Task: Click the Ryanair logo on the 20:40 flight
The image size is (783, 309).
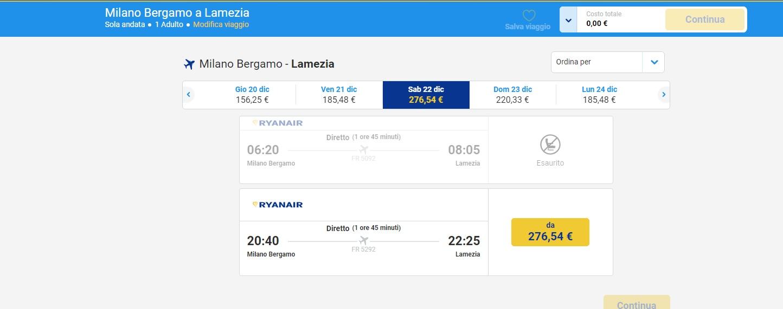Action: point(278,205)
